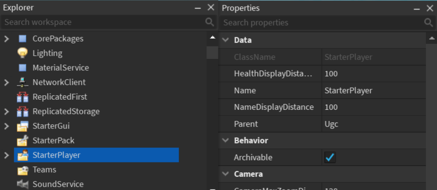This screenshot has width=437, height=190.
Task: Edit the NameDisplayDistance value 100
Action: click(x=374, y=107)
